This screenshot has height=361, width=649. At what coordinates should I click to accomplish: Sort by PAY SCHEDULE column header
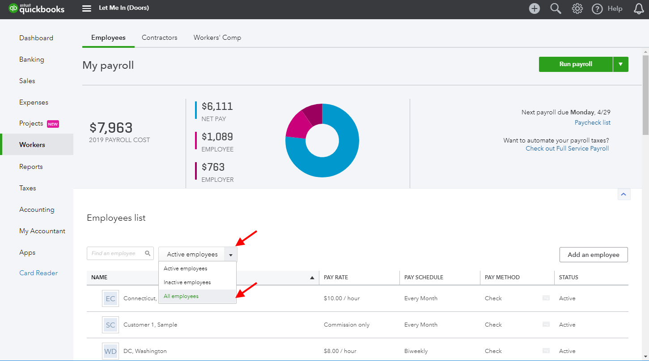click(x=424, y=277)
